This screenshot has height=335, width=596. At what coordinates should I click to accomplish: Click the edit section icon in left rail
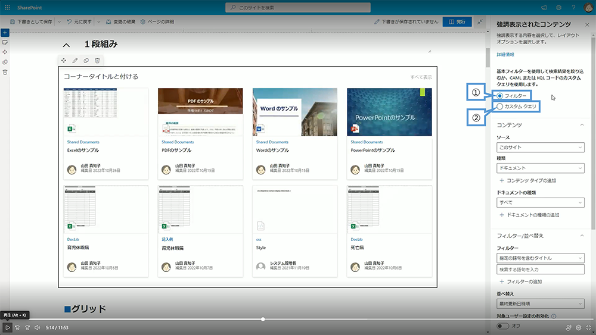pyautogui.click(x=5, y=42)
